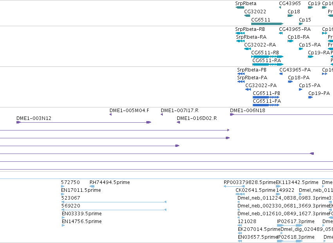Image resolution: width=333 pixels, height=243 pixels.
Task: Select the CG43965 gene label
Action: pyautogui.click(x=290, y=4)
